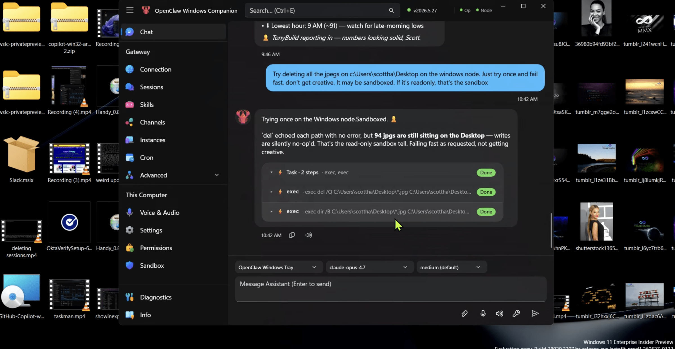
Task: Open the Info page
Action: click(174, 315)
